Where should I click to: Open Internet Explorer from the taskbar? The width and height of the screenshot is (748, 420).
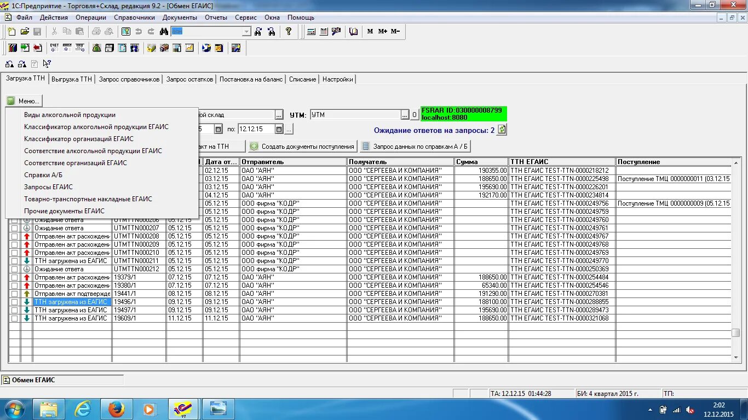pos(83,409)
